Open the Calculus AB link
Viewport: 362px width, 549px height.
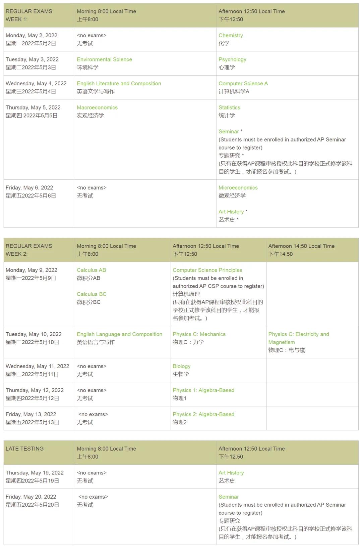[x=91, y=270]
